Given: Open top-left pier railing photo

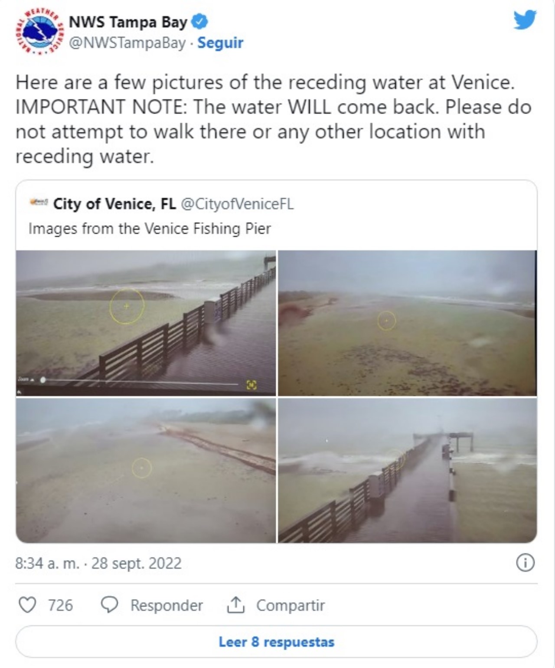Looking at the screenshot, I should point(146,323).
